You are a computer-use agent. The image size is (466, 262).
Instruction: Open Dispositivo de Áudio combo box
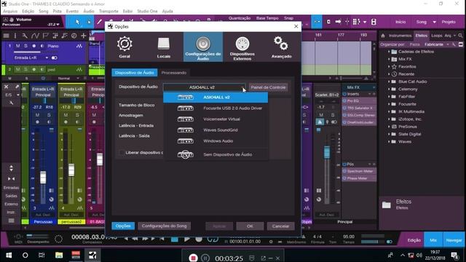[x=205, y=87]
